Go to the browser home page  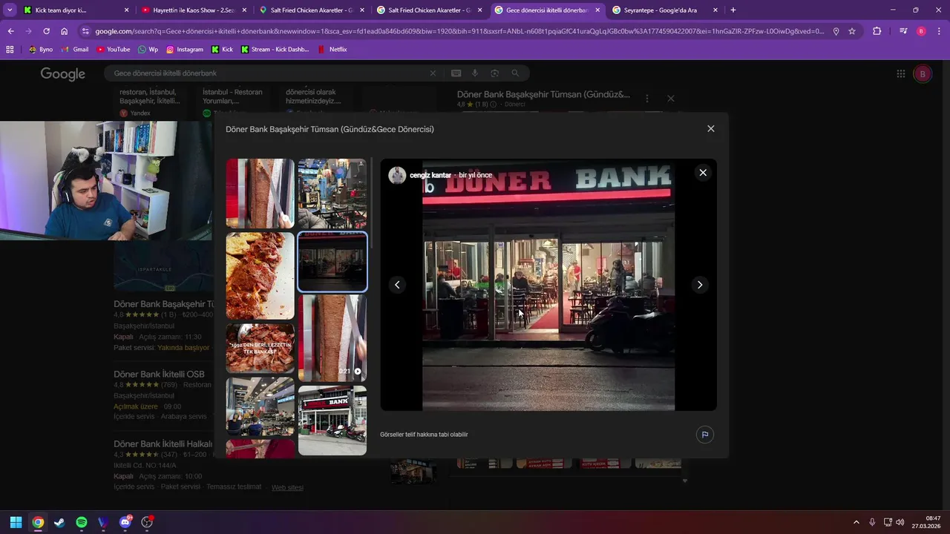(x=65, y=31)
